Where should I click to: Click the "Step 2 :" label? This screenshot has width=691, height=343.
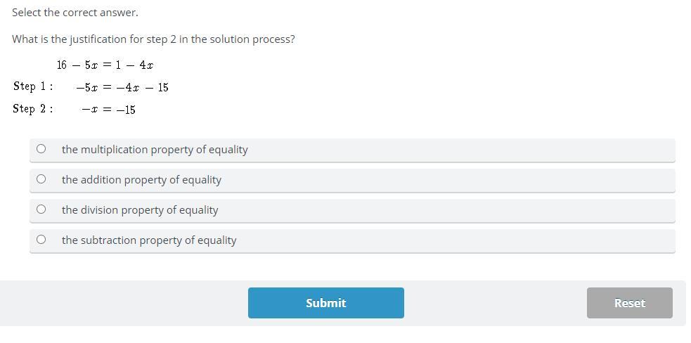tap(33, 109)
